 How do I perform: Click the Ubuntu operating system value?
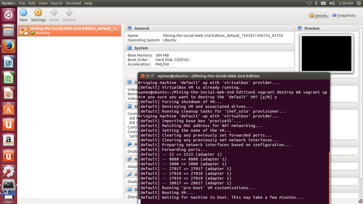pyautogui.click(x=170, y=40)
